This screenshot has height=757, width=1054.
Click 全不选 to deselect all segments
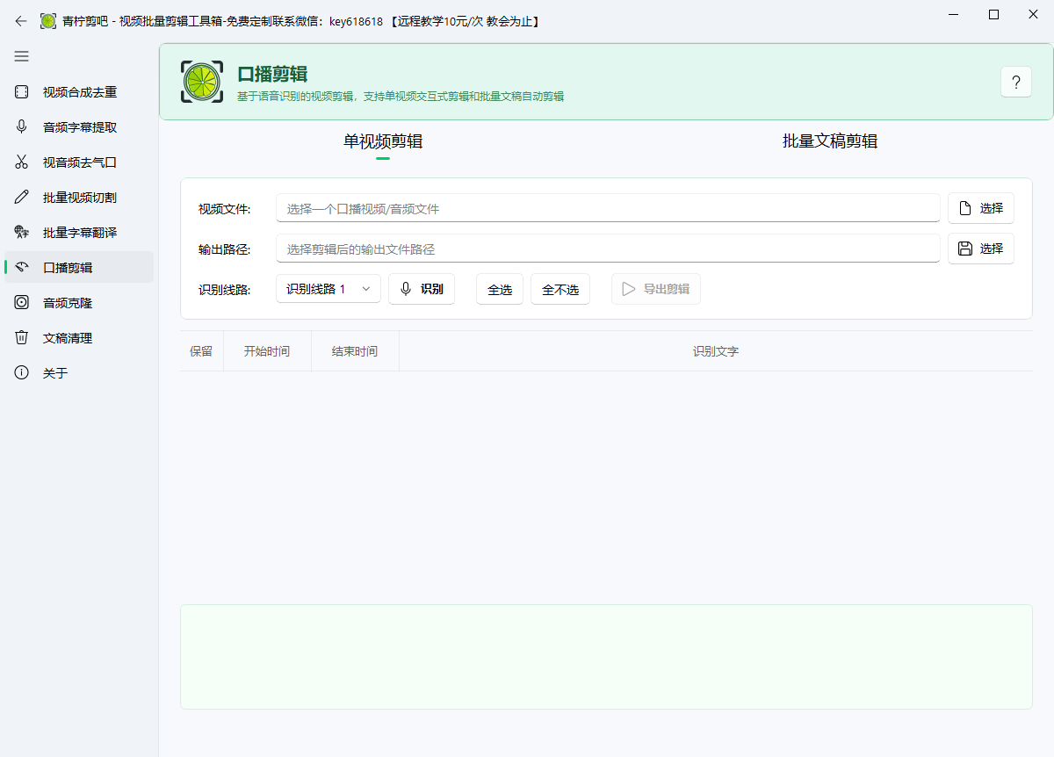pos(559,289)
